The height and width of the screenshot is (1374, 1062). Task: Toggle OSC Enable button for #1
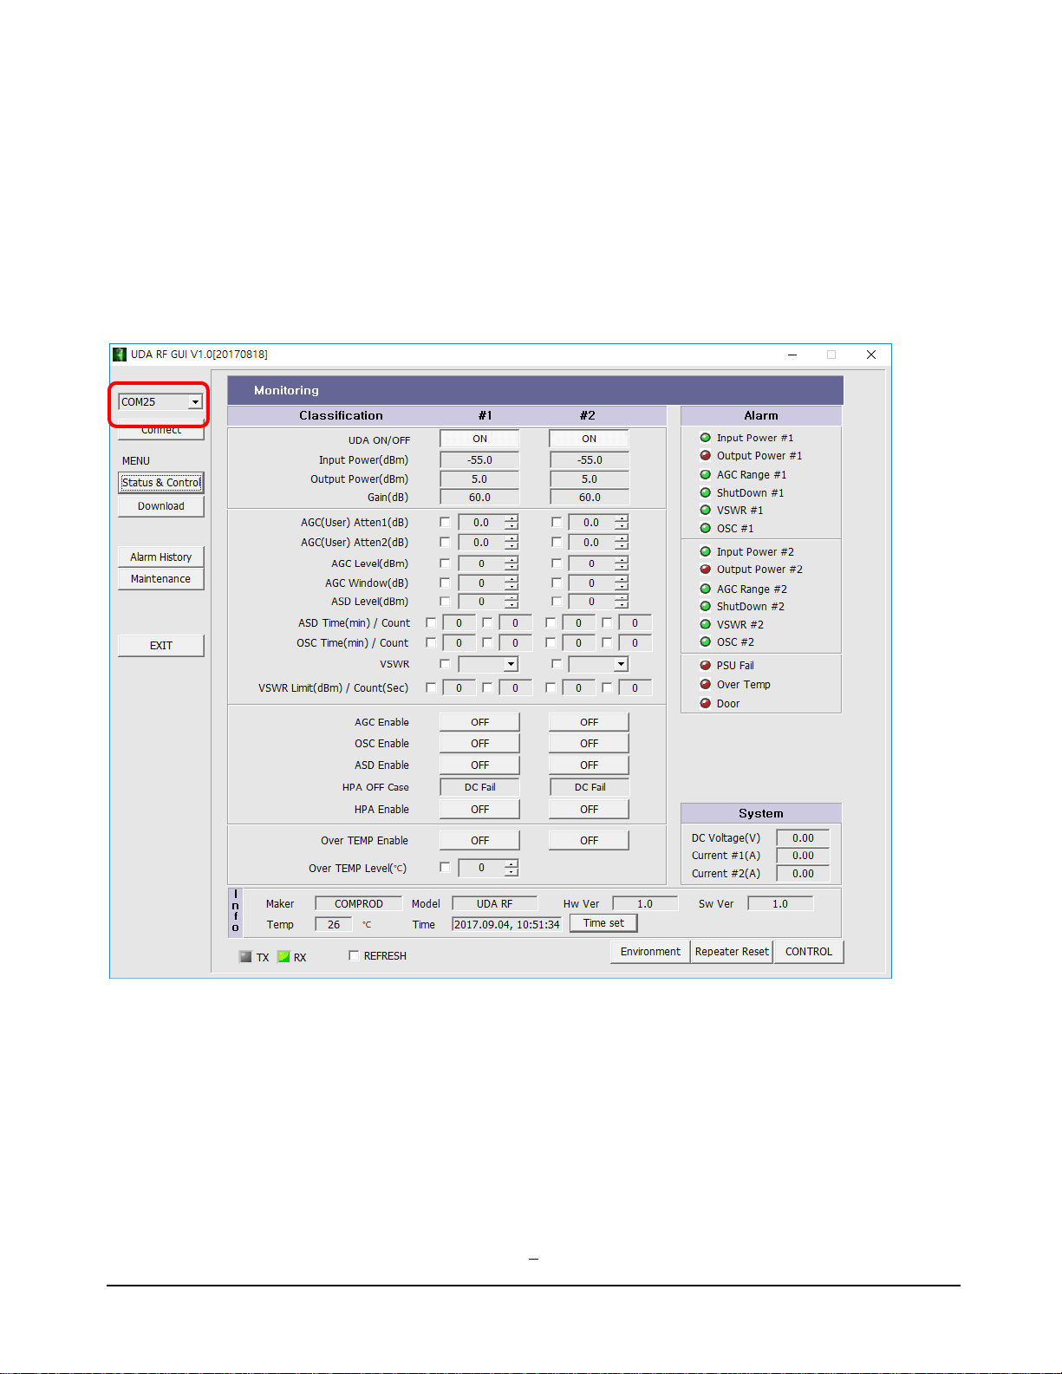pyautogui.click(x=479, y=744)
